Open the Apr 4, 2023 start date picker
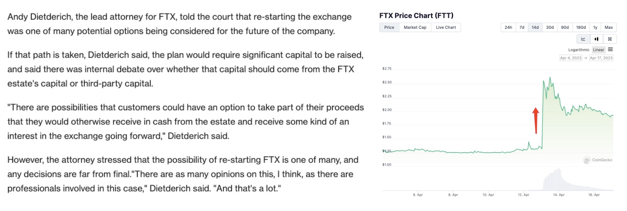The width and height of the screenshot is (627, 211). 571,58
